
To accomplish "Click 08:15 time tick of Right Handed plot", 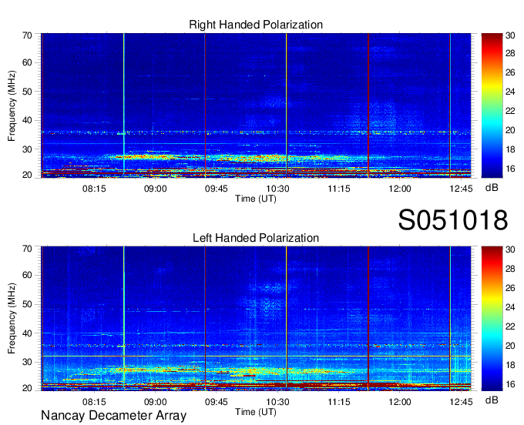I will point(94,189).
